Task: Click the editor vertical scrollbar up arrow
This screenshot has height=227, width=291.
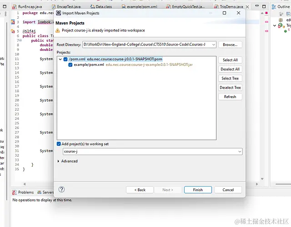Action: coord(262,13)
